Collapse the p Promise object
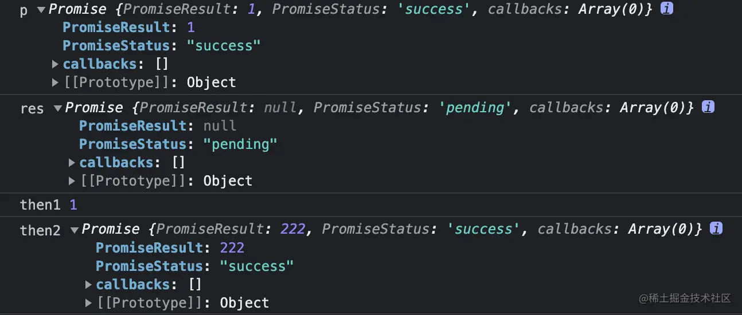 [41, 10]
